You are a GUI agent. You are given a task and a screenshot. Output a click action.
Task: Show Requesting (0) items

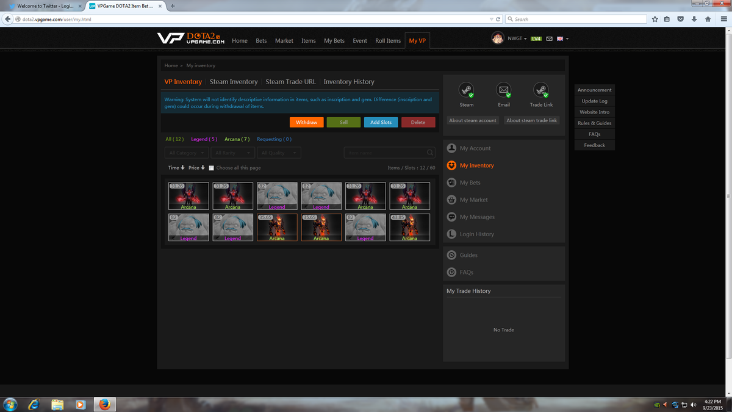(274, 139)
